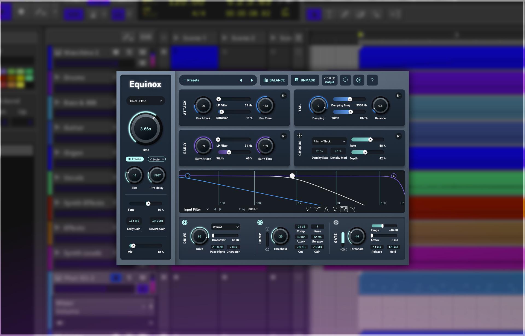Click the Early Gain value field
The image size is (525, 336).
click(134, 221)
